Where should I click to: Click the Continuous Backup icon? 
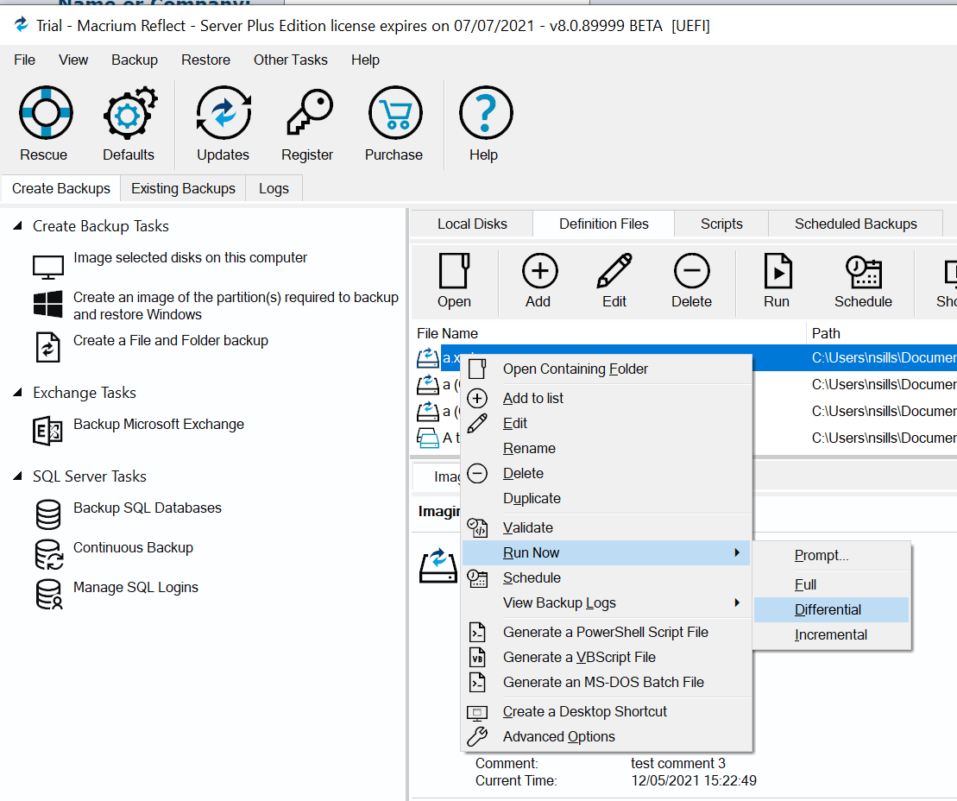point(49,554)
